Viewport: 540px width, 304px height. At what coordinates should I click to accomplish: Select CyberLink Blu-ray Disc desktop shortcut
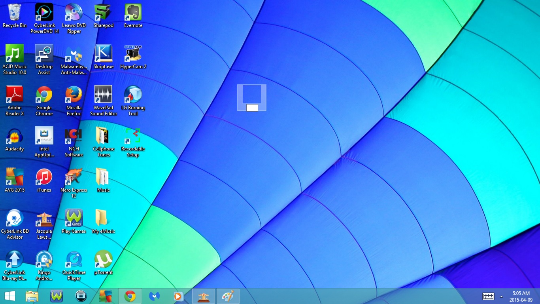tap(15, 266)
